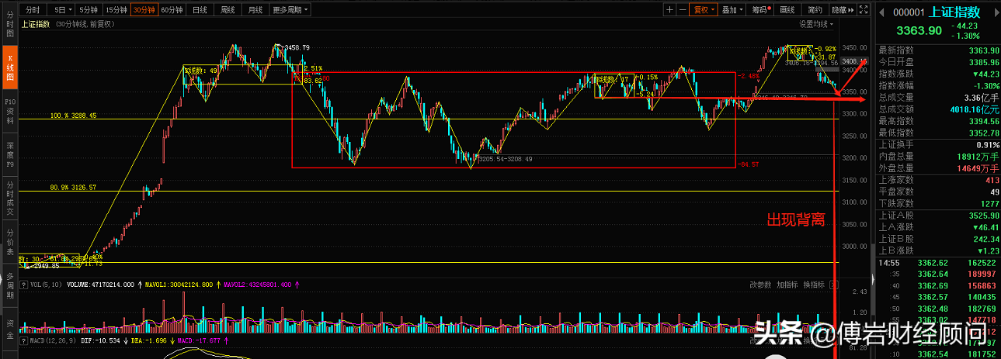Click the MACD(12,26,9) indicator label
The image size is (1001, 359).
tap(53, 340)
